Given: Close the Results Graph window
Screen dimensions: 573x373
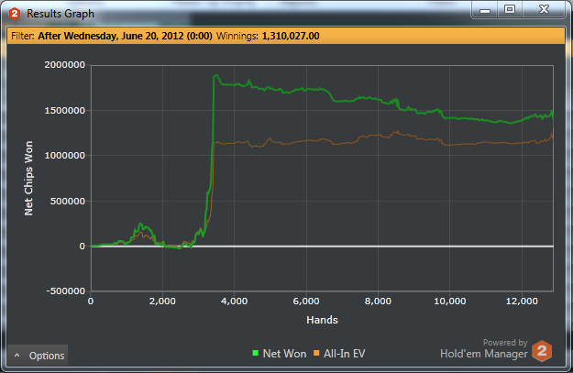Looking at the screenshot, I should [x=544, y=10].
